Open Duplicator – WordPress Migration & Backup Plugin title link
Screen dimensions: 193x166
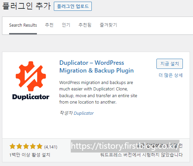(x=96, y=66)
